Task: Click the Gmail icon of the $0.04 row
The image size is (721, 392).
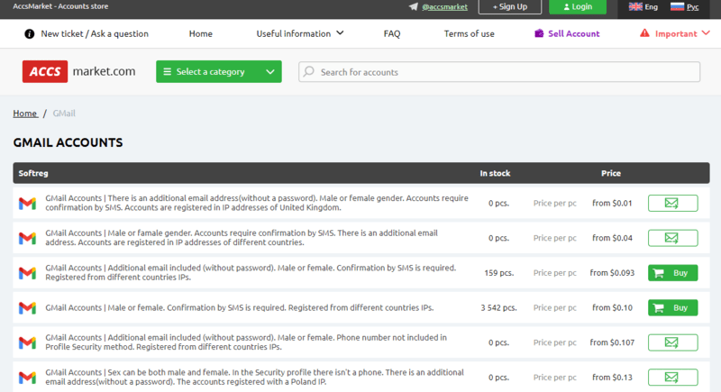Action: 28,238
